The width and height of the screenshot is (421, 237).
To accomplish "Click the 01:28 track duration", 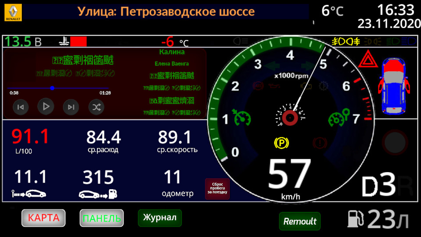I will [x=105, y=93].
